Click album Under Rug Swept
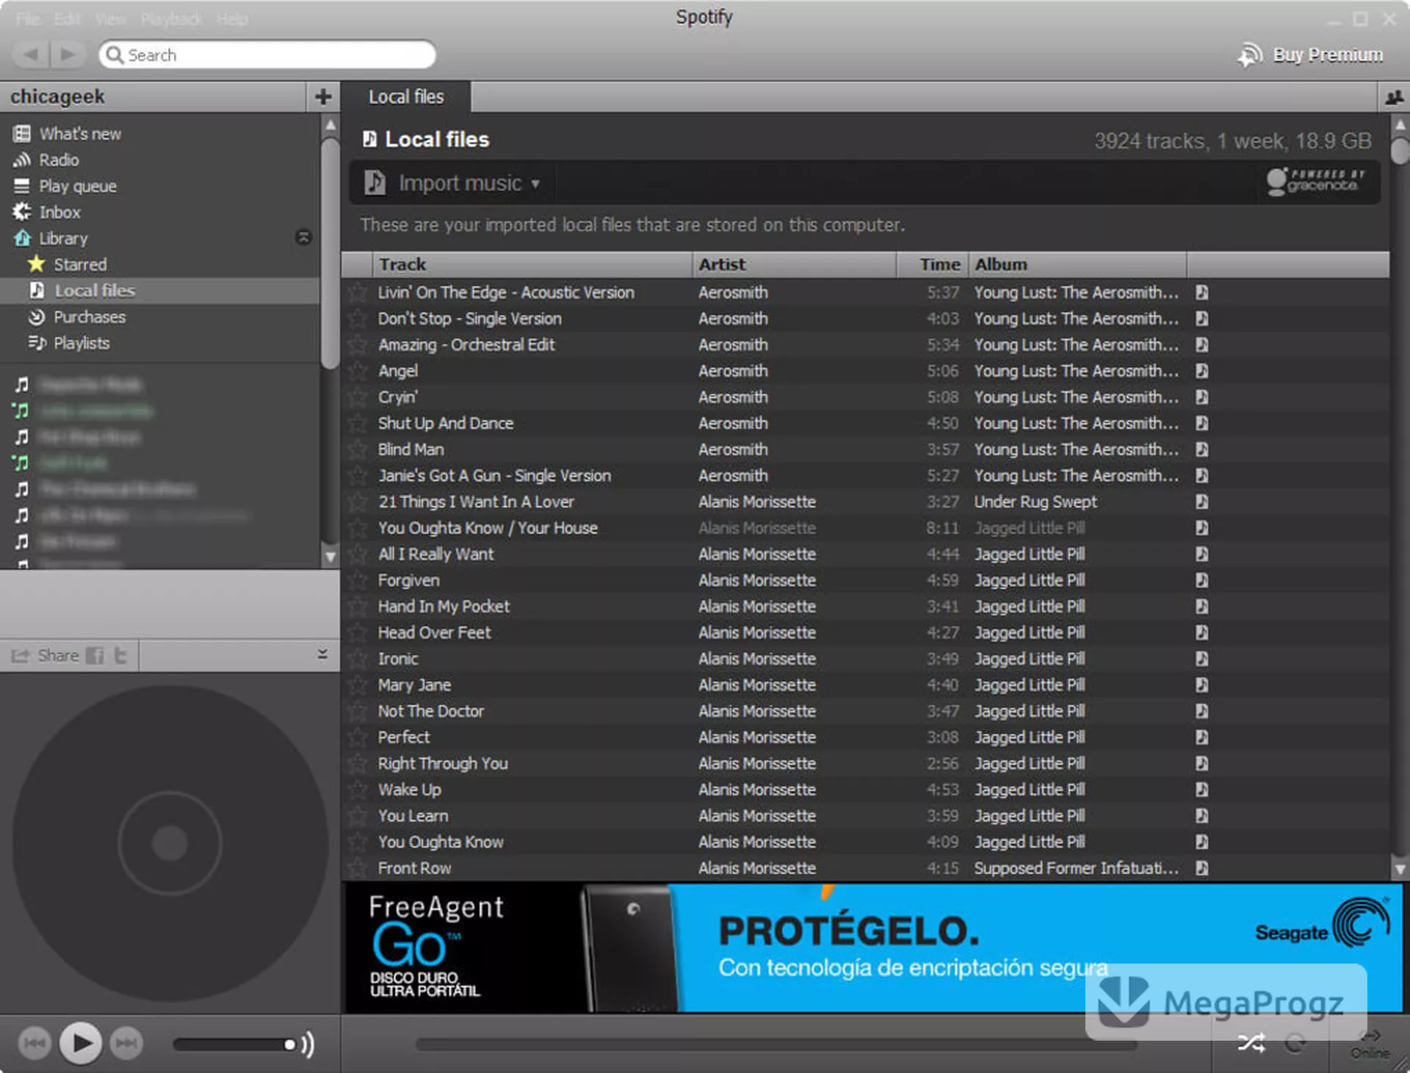The image size is (1410, 1073). tap(1035, 502)
